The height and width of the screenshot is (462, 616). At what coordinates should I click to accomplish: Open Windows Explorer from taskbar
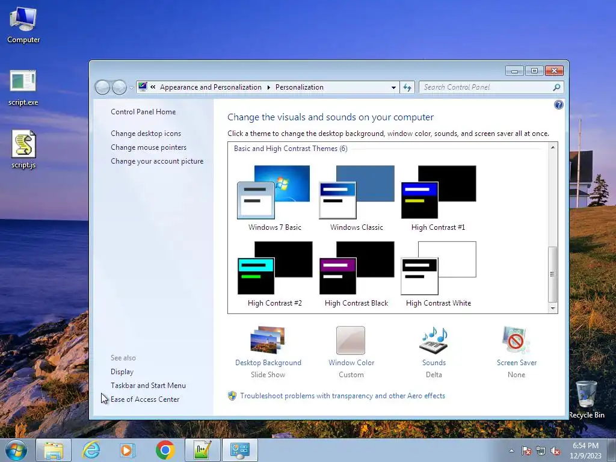(54, 450)
